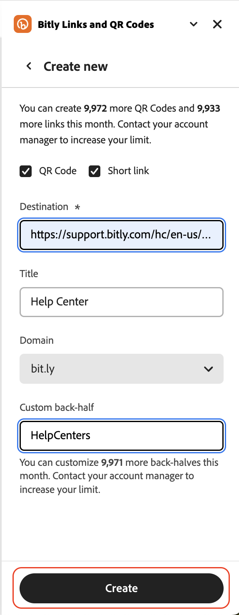
Task: Collapse the panel using the header chevron
Action: click(x=194, y=24)
